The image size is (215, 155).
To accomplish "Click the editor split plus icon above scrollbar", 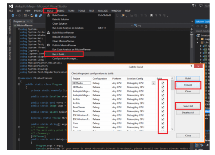I will pos(192,29).
